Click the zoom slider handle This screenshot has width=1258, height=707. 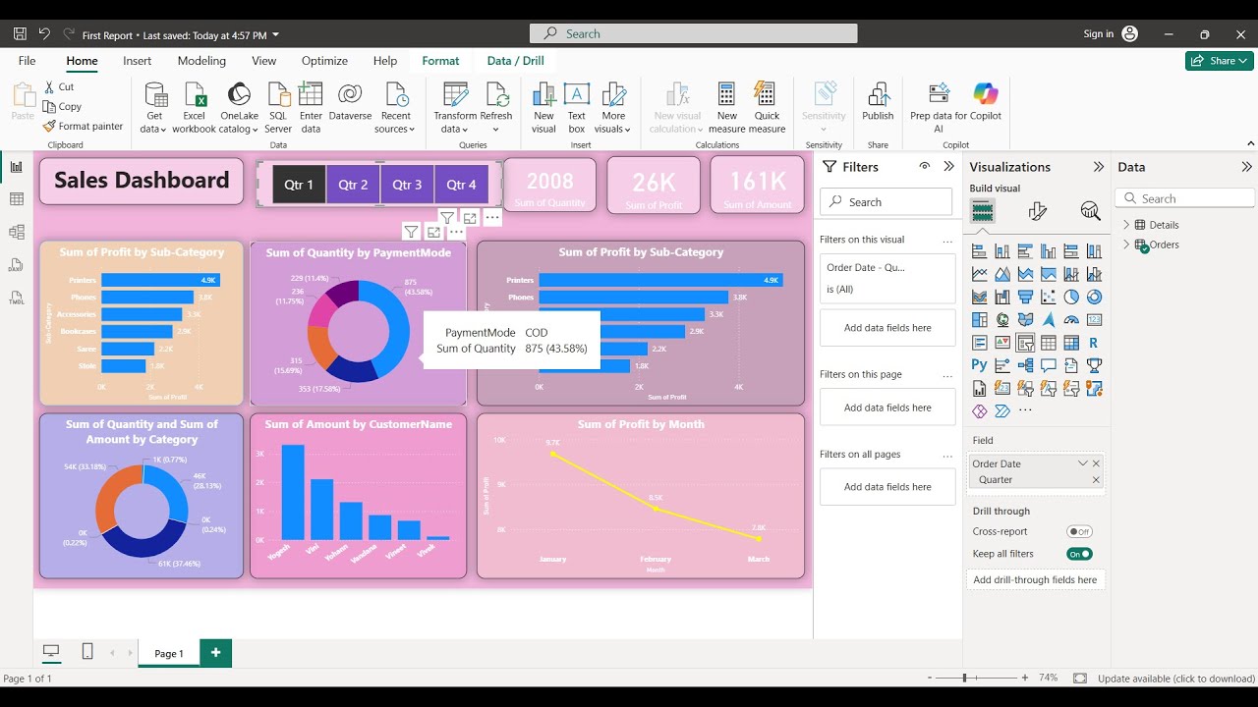coord(964,678)
